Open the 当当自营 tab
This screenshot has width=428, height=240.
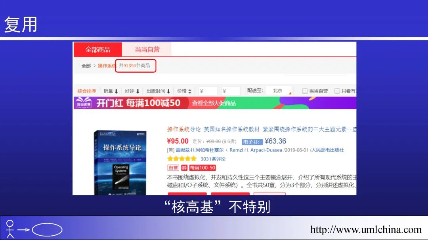147,49
